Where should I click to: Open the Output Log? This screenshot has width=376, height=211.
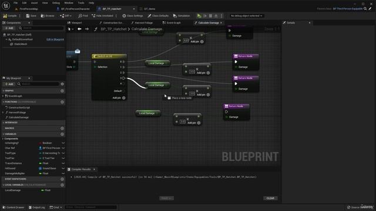[x=36, y=207]
